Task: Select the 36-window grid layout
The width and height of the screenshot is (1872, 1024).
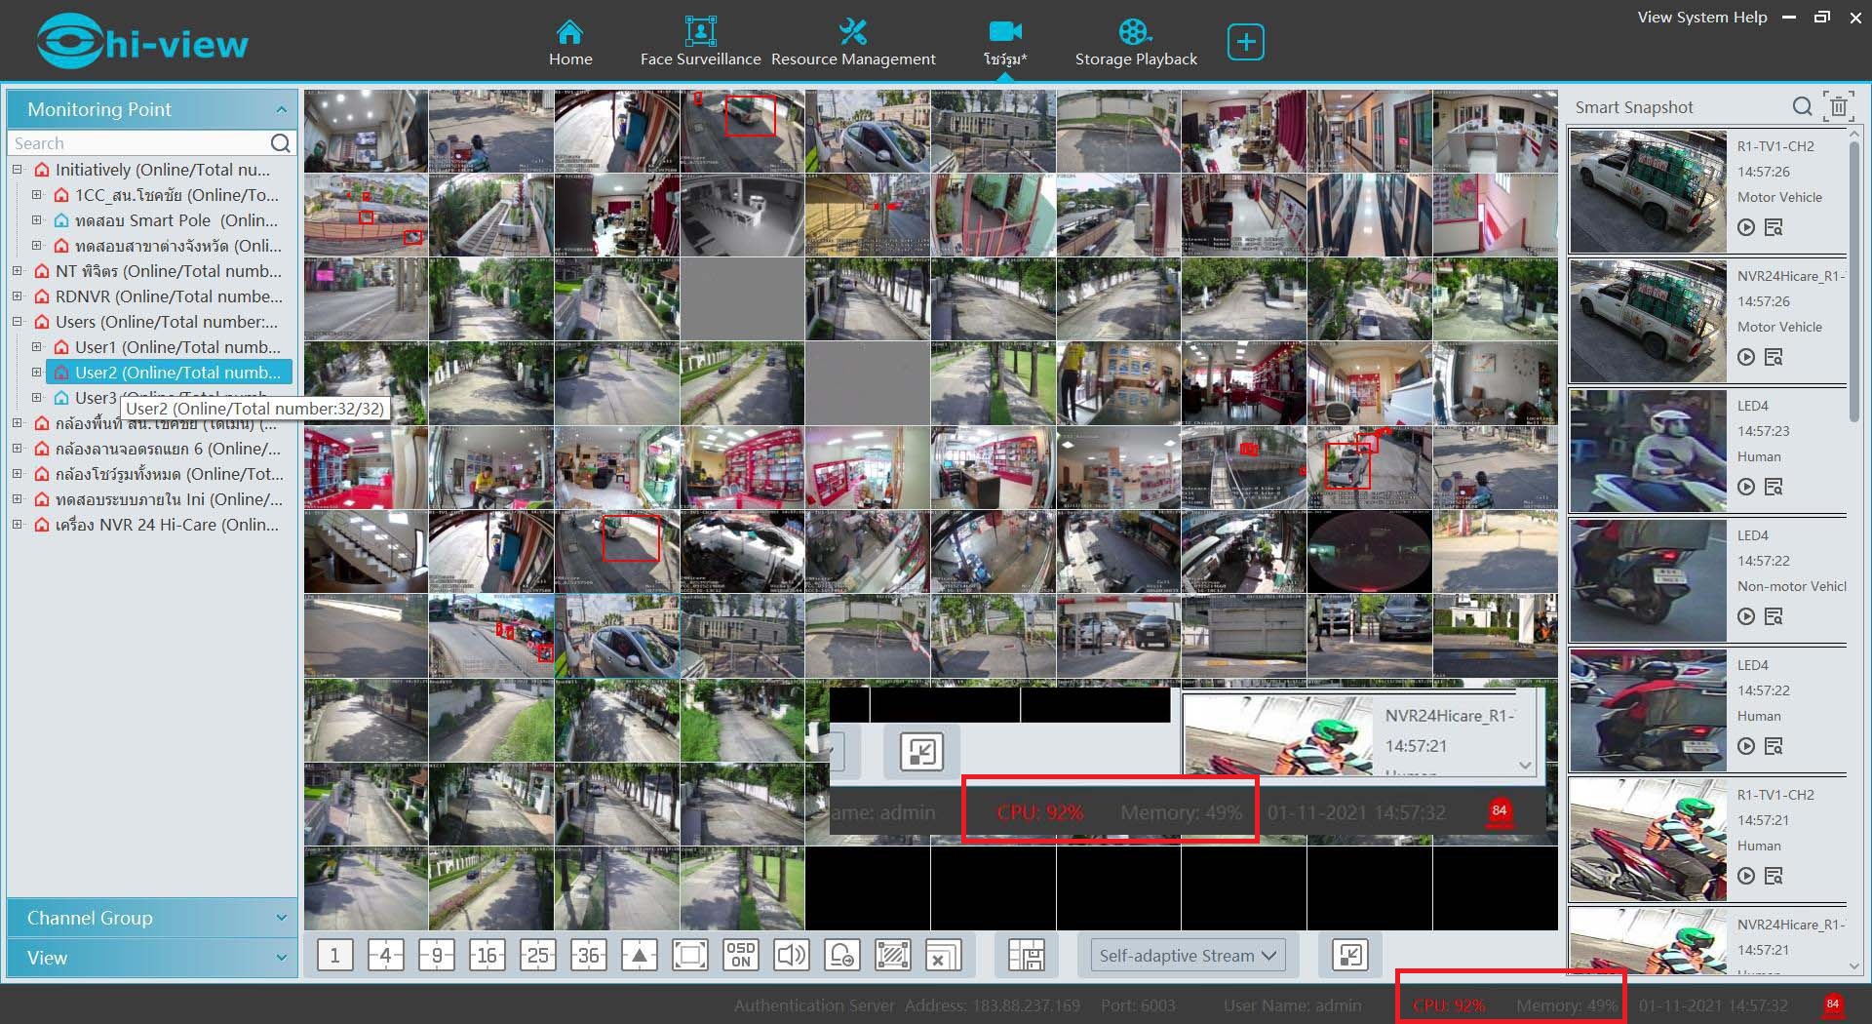Action: coord(588,956)
